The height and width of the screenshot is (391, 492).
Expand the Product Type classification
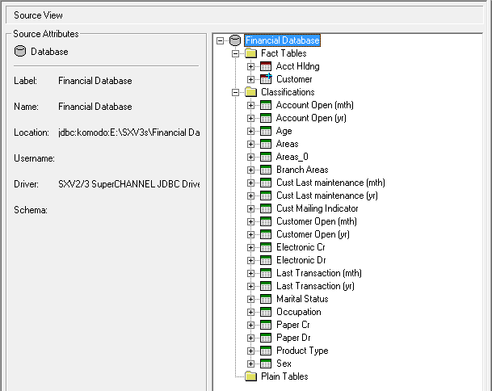point(251,351)
